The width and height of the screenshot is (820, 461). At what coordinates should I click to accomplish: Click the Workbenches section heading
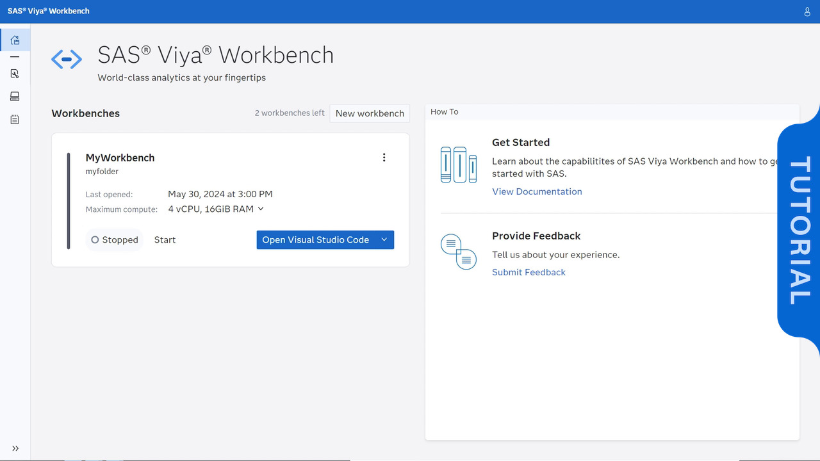pyautogui.click(x=85, y=113)
